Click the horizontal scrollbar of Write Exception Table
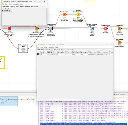 pyautogui.click(x=64, y=100)
